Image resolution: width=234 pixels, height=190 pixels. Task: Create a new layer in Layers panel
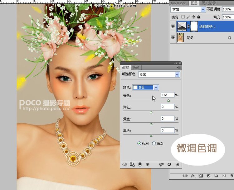pyautogui.click(x=224, y=176)
